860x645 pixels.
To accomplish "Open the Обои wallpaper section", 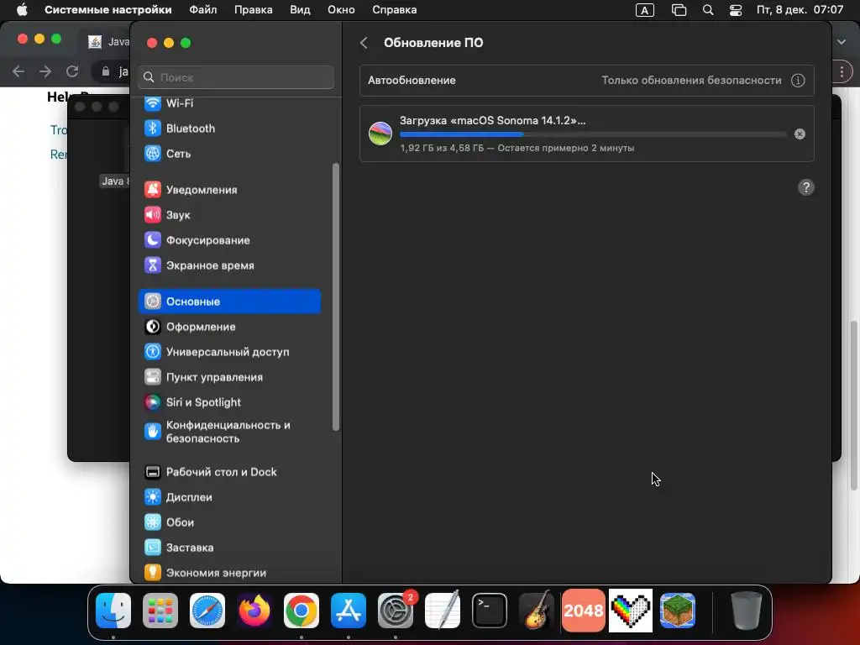I will (x=229, y=522).
